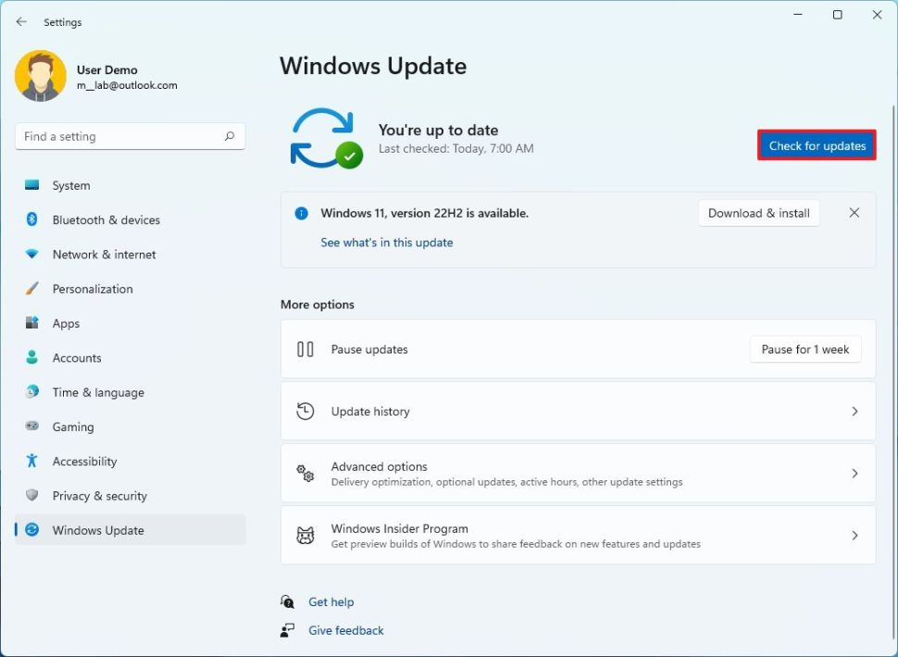Go back using the back arrow
Viewport: 898px width, 657px height.
coord(21,21)
